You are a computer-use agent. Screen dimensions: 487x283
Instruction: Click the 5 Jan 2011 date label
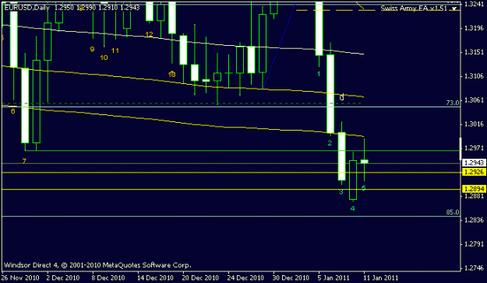coord(333,278)
